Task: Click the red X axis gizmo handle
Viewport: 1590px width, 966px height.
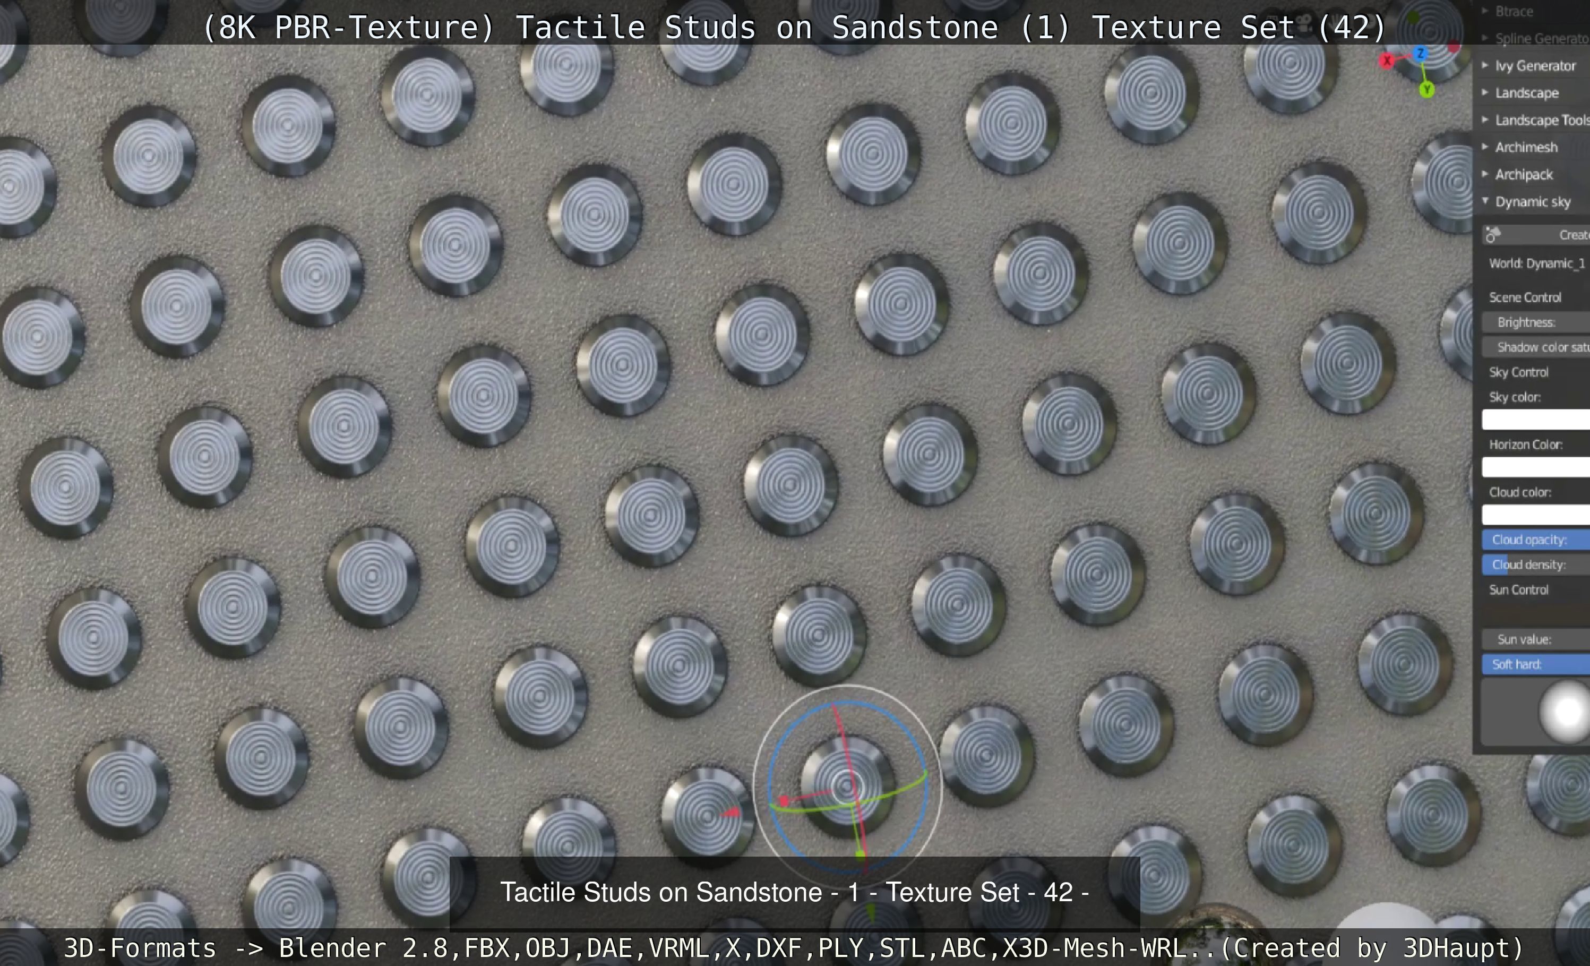Action: (x=1386, y=61)
